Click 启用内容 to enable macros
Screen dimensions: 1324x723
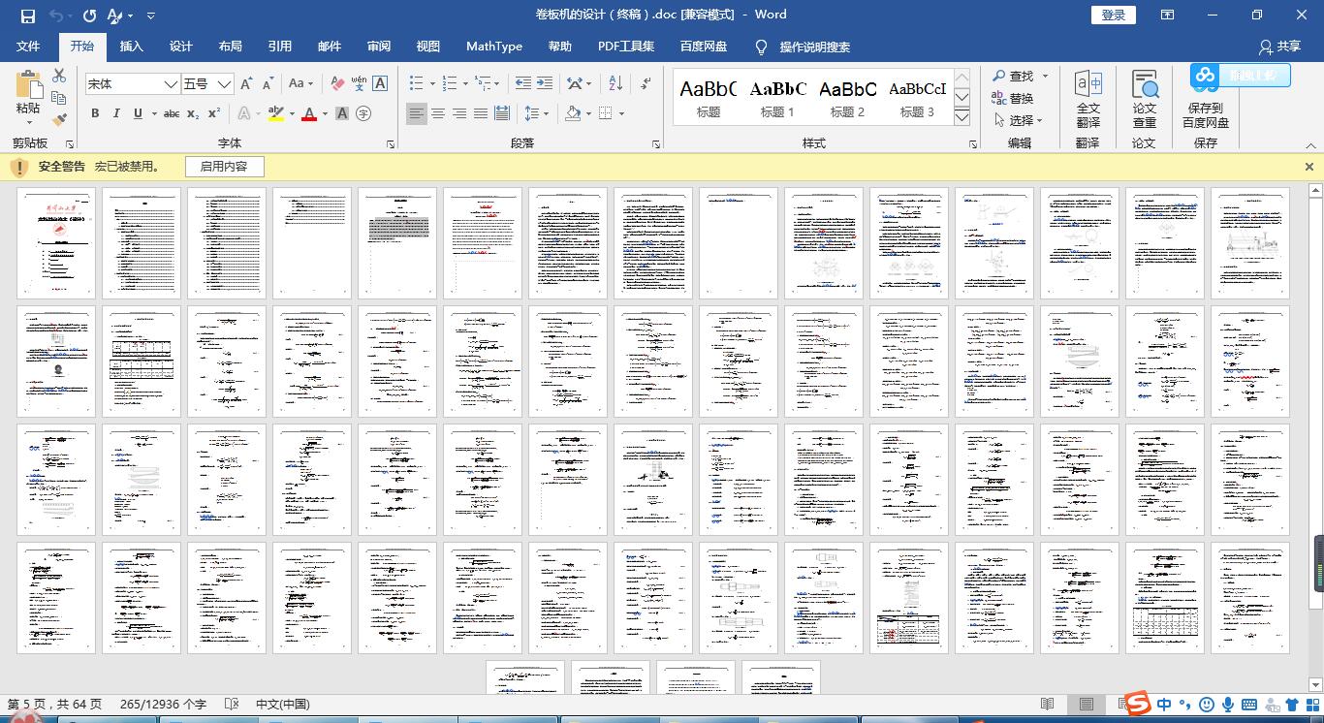coord(224,167)
